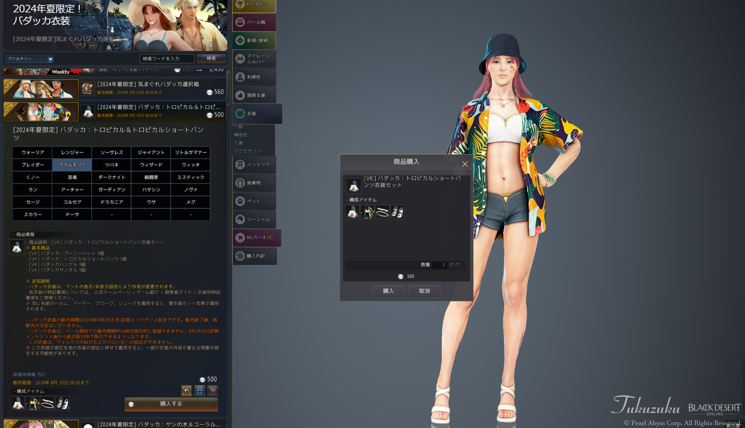Select the ジャイアント class tab
745x428 pixels.
coord(151,152)
